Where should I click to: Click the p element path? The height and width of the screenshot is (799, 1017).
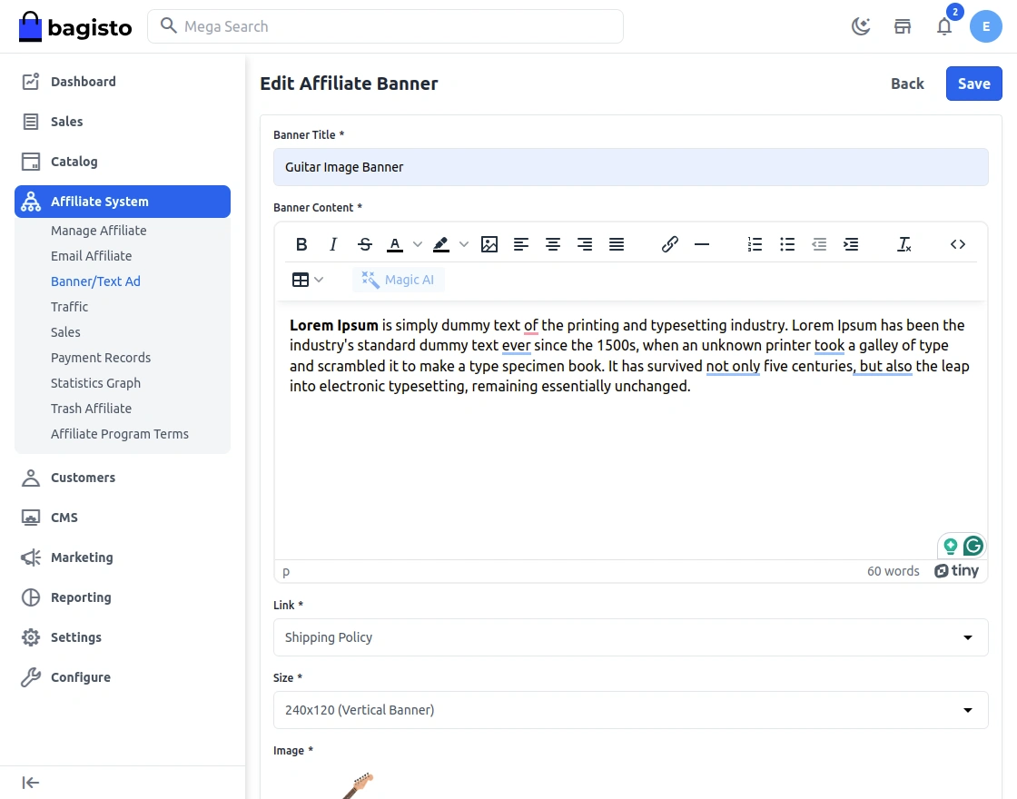pos(286,572)
